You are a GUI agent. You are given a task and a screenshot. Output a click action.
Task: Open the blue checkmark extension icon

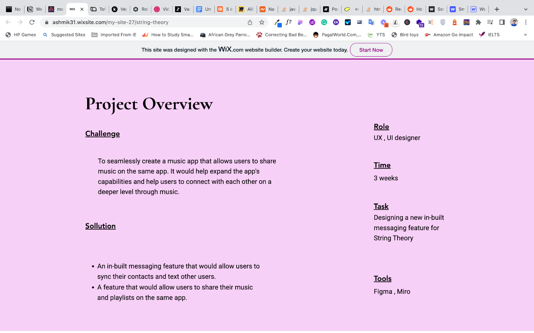[348, 22]
